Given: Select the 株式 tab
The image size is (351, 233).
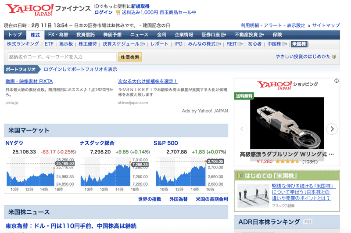Looking at the screenshot, I should pyautogui.click(x=35, y=35).
